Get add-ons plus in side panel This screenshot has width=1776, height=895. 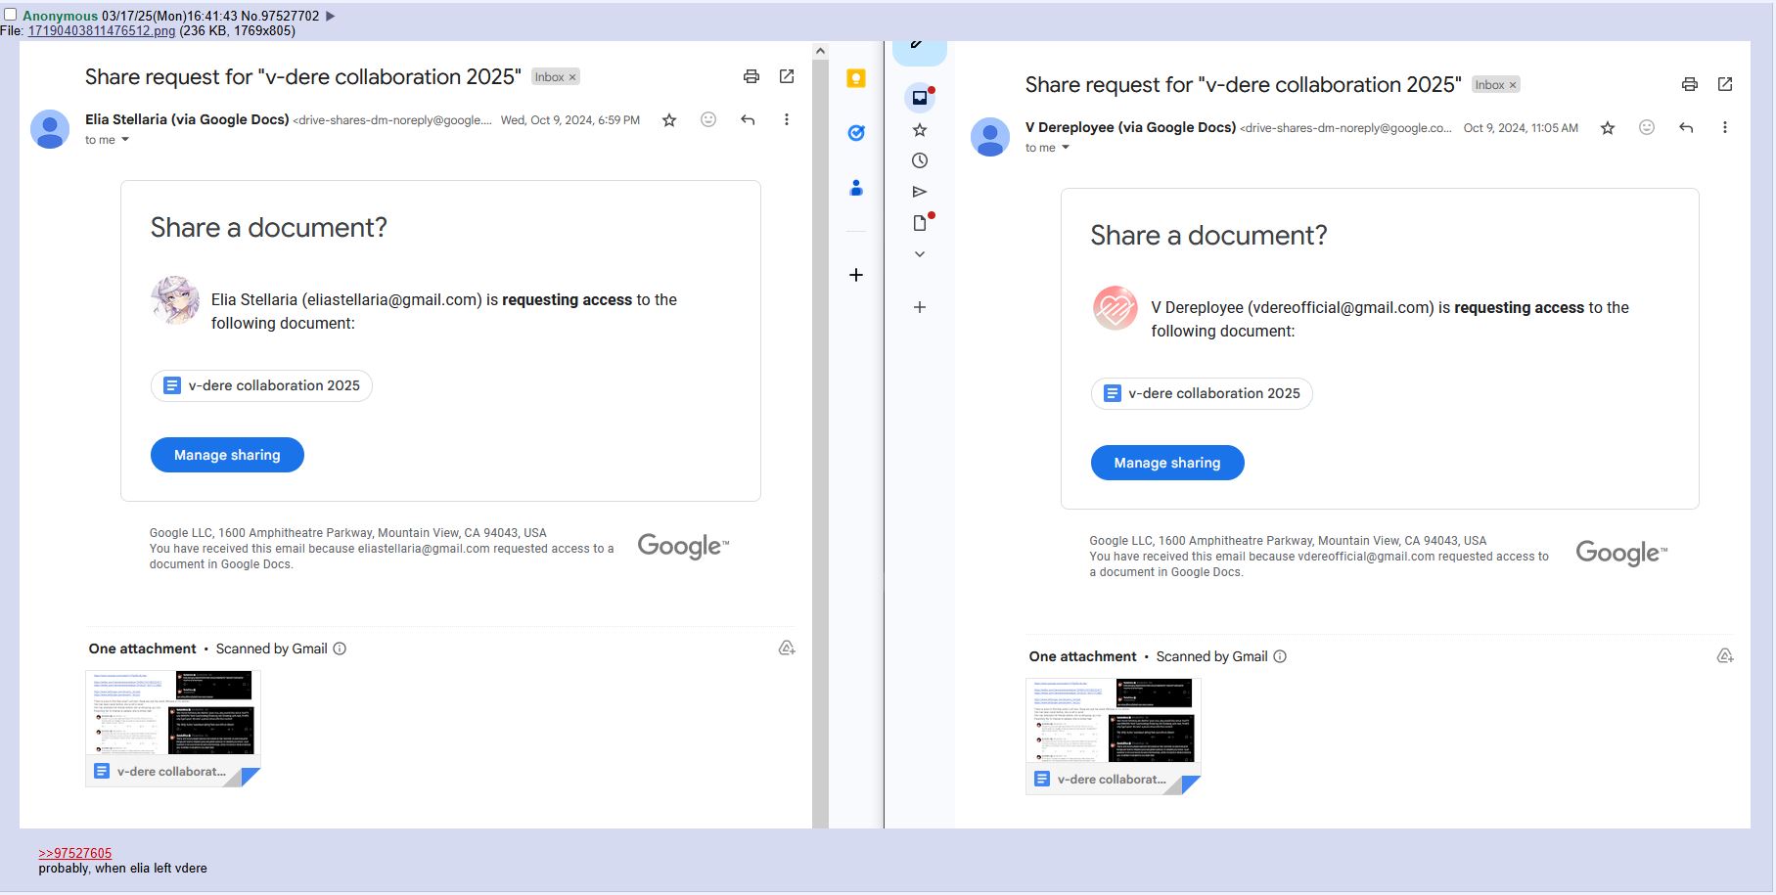[x=856, y=275]
